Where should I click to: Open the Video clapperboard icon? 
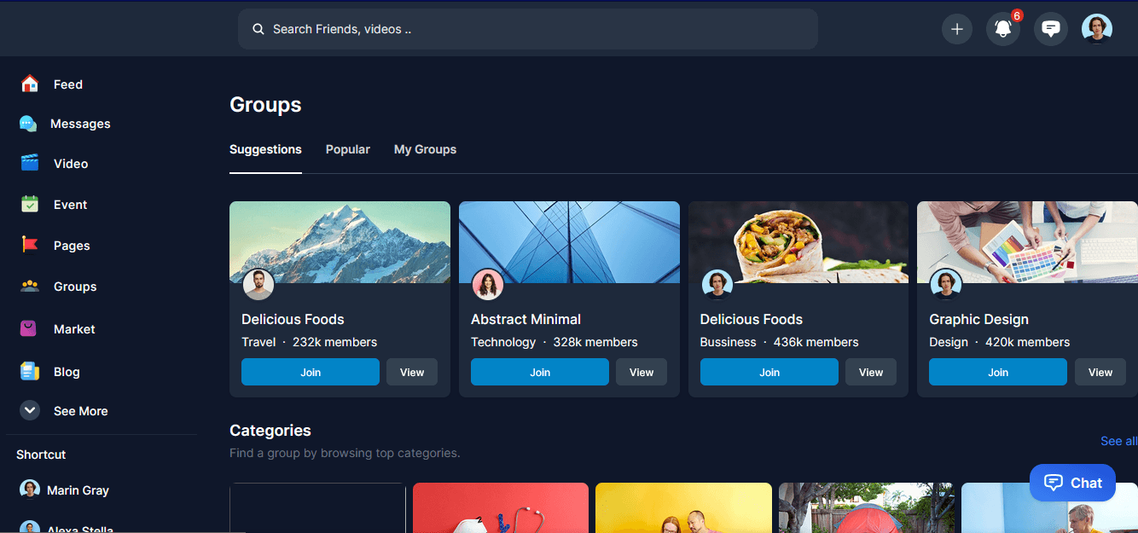(x=30, y=163)
